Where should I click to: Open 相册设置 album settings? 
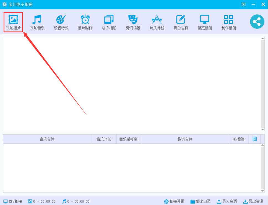(174, 201)
